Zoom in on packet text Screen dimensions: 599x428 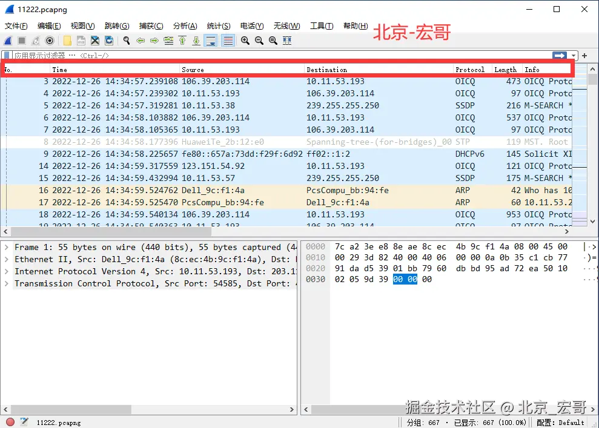pyautogui.click(x=245, y=41)
